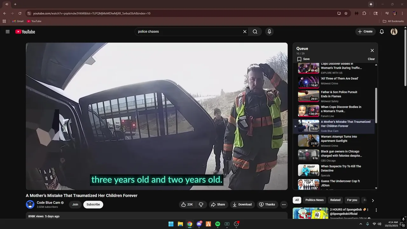The width and height of the screenshot is (407, 229).
Task: Open YouTube account avatar menu
Action: click(x=394, y=31)
